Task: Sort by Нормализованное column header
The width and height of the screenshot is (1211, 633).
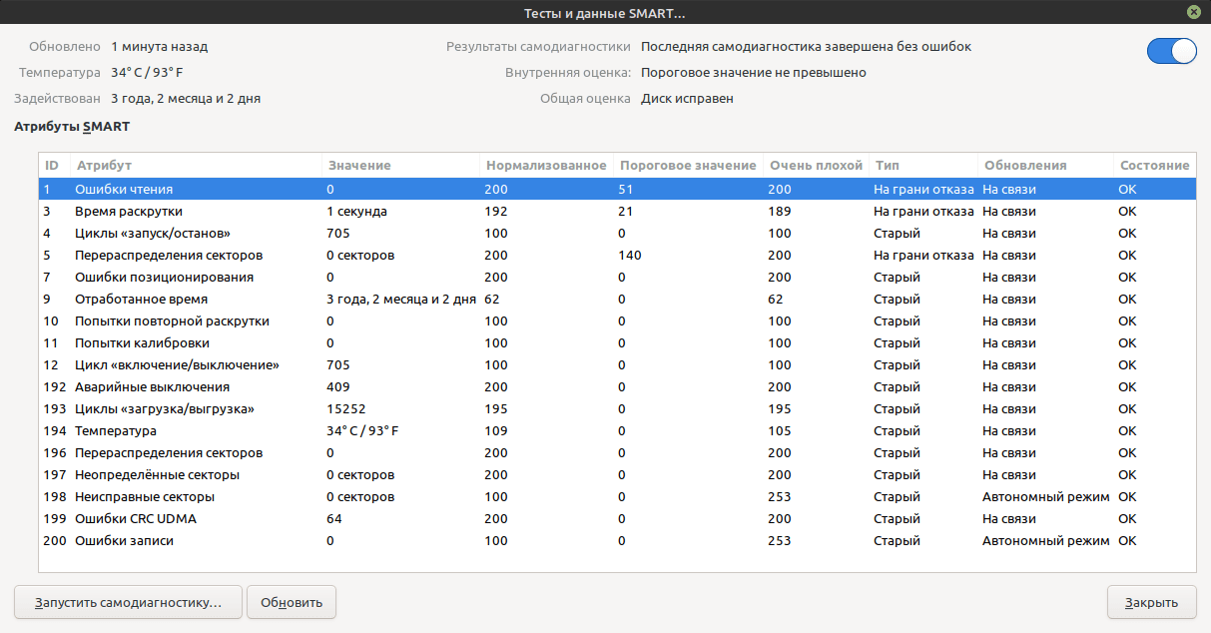Action: pyautogui.click(x=546, y=165)
